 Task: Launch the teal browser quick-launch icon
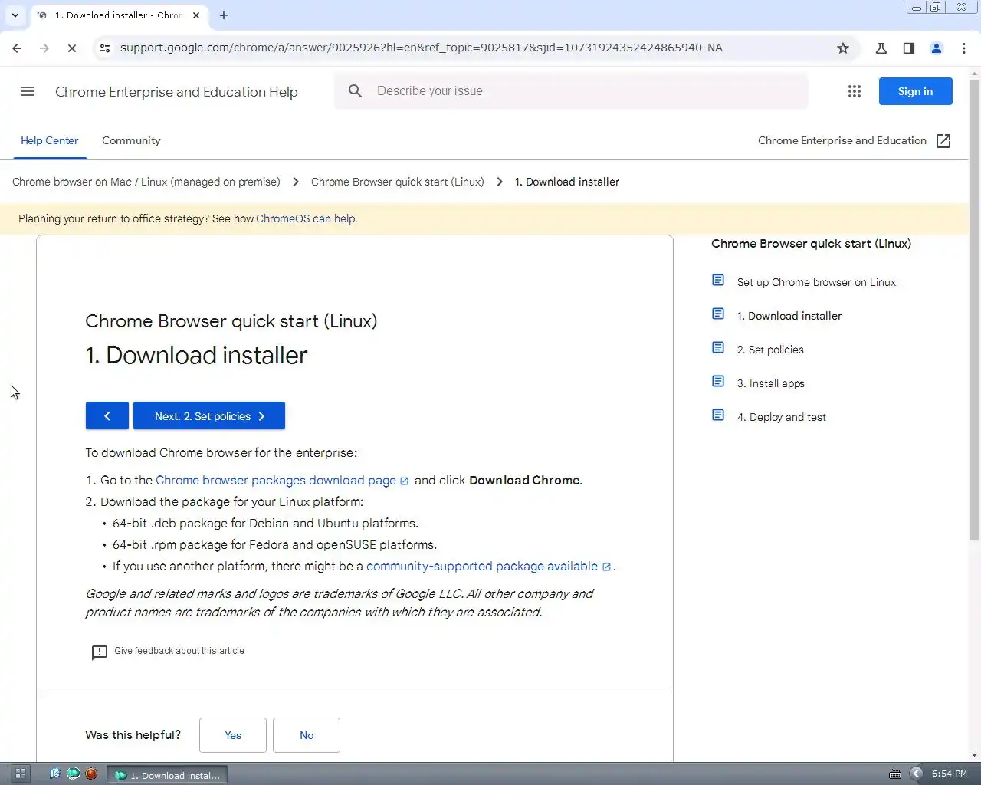pos(74,774)
